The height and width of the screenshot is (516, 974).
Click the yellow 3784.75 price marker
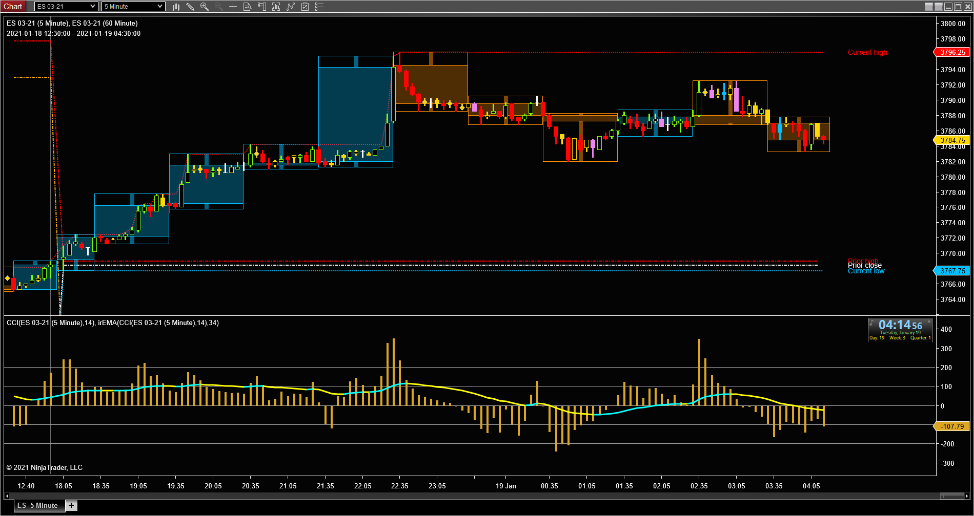tap(952, 140)
